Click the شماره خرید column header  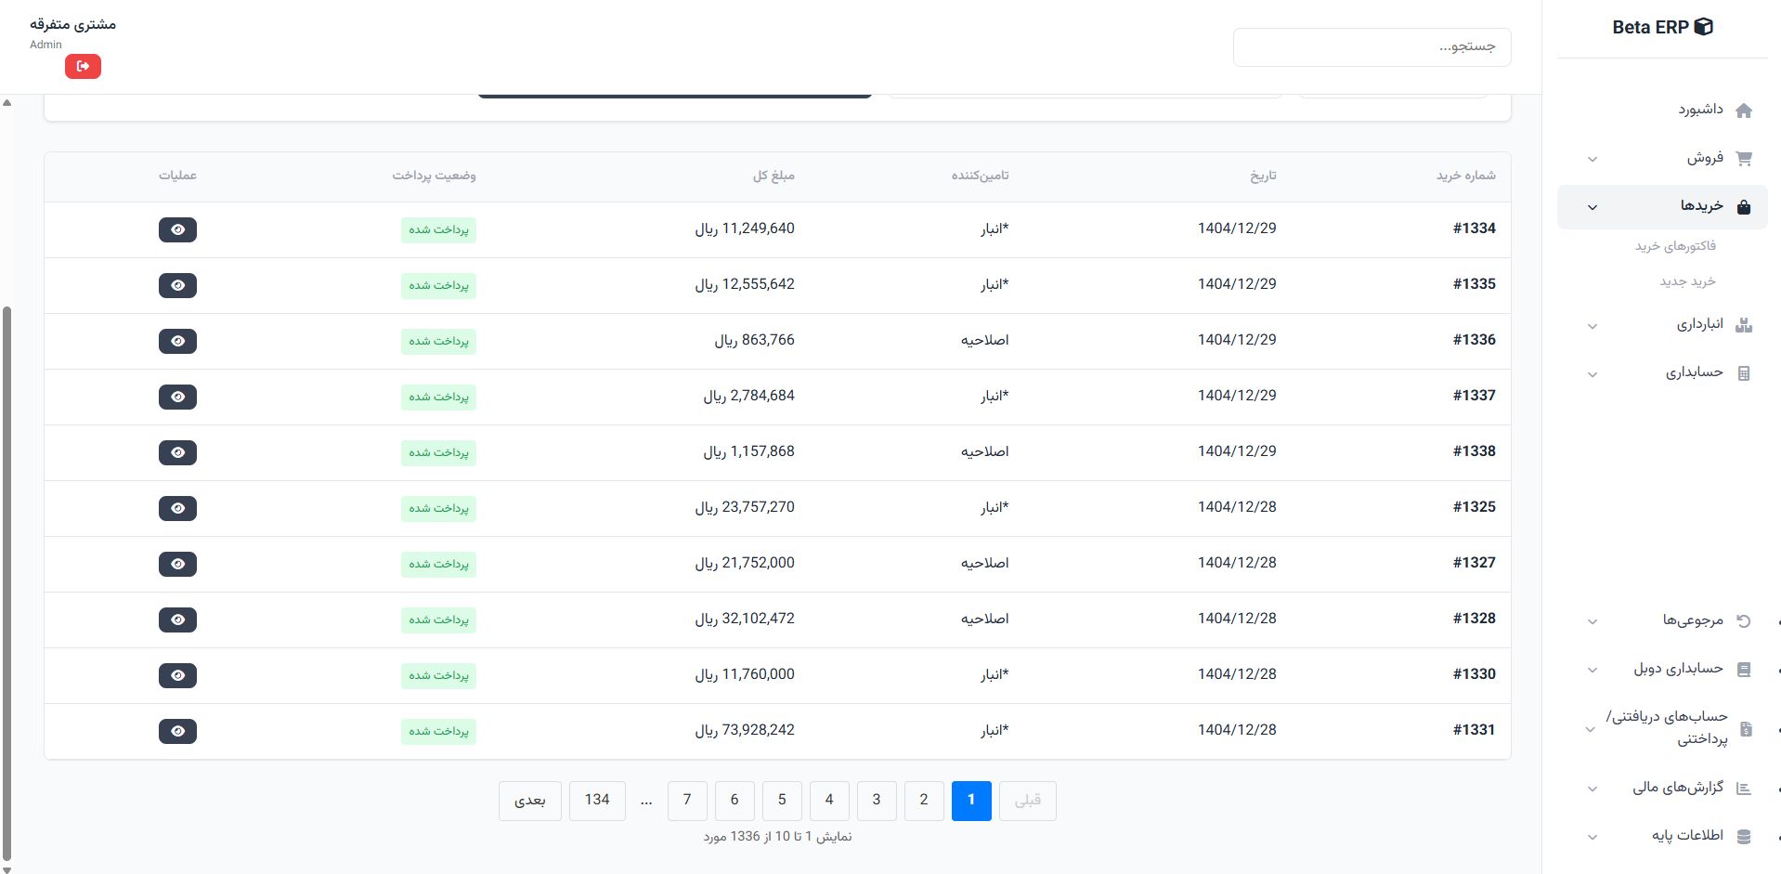pos(1466,176)
